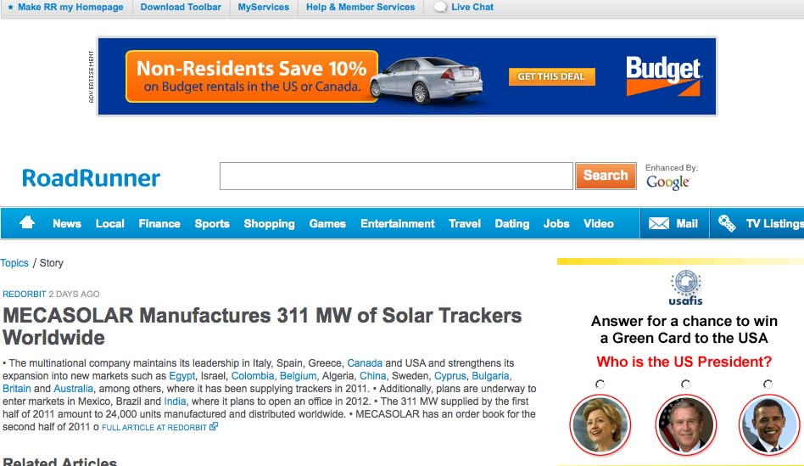The width and height of the screenshot is (804, 466).
Task: Click Download Toolbar link
Action: [x=181, y=7]
